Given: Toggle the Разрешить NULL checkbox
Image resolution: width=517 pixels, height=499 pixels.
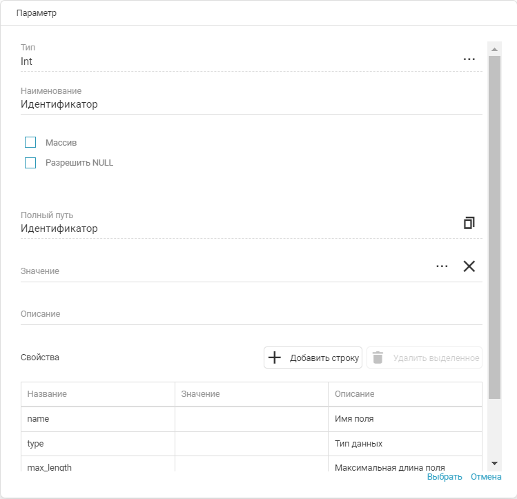Looking at the screenshot, I should [x=30, y=164].
